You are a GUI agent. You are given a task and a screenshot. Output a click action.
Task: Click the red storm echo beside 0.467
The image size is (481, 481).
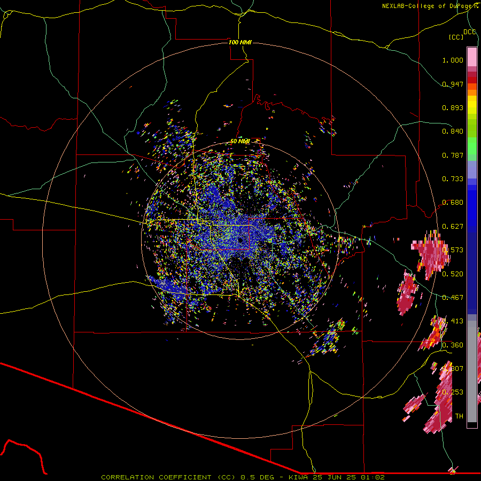click(x=407, y=293)
